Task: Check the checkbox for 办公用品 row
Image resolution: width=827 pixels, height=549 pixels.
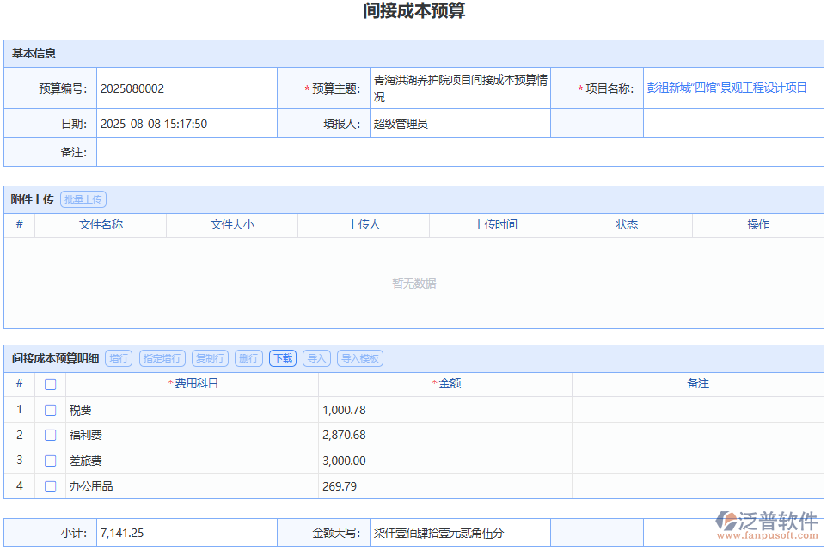Action: click(50, 486)
